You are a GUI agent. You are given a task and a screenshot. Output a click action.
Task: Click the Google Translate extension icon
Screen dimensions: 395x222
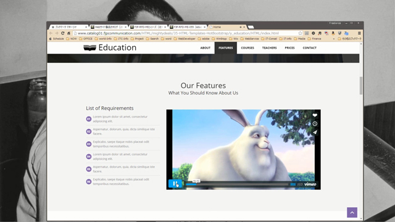[x=346, y=33]
